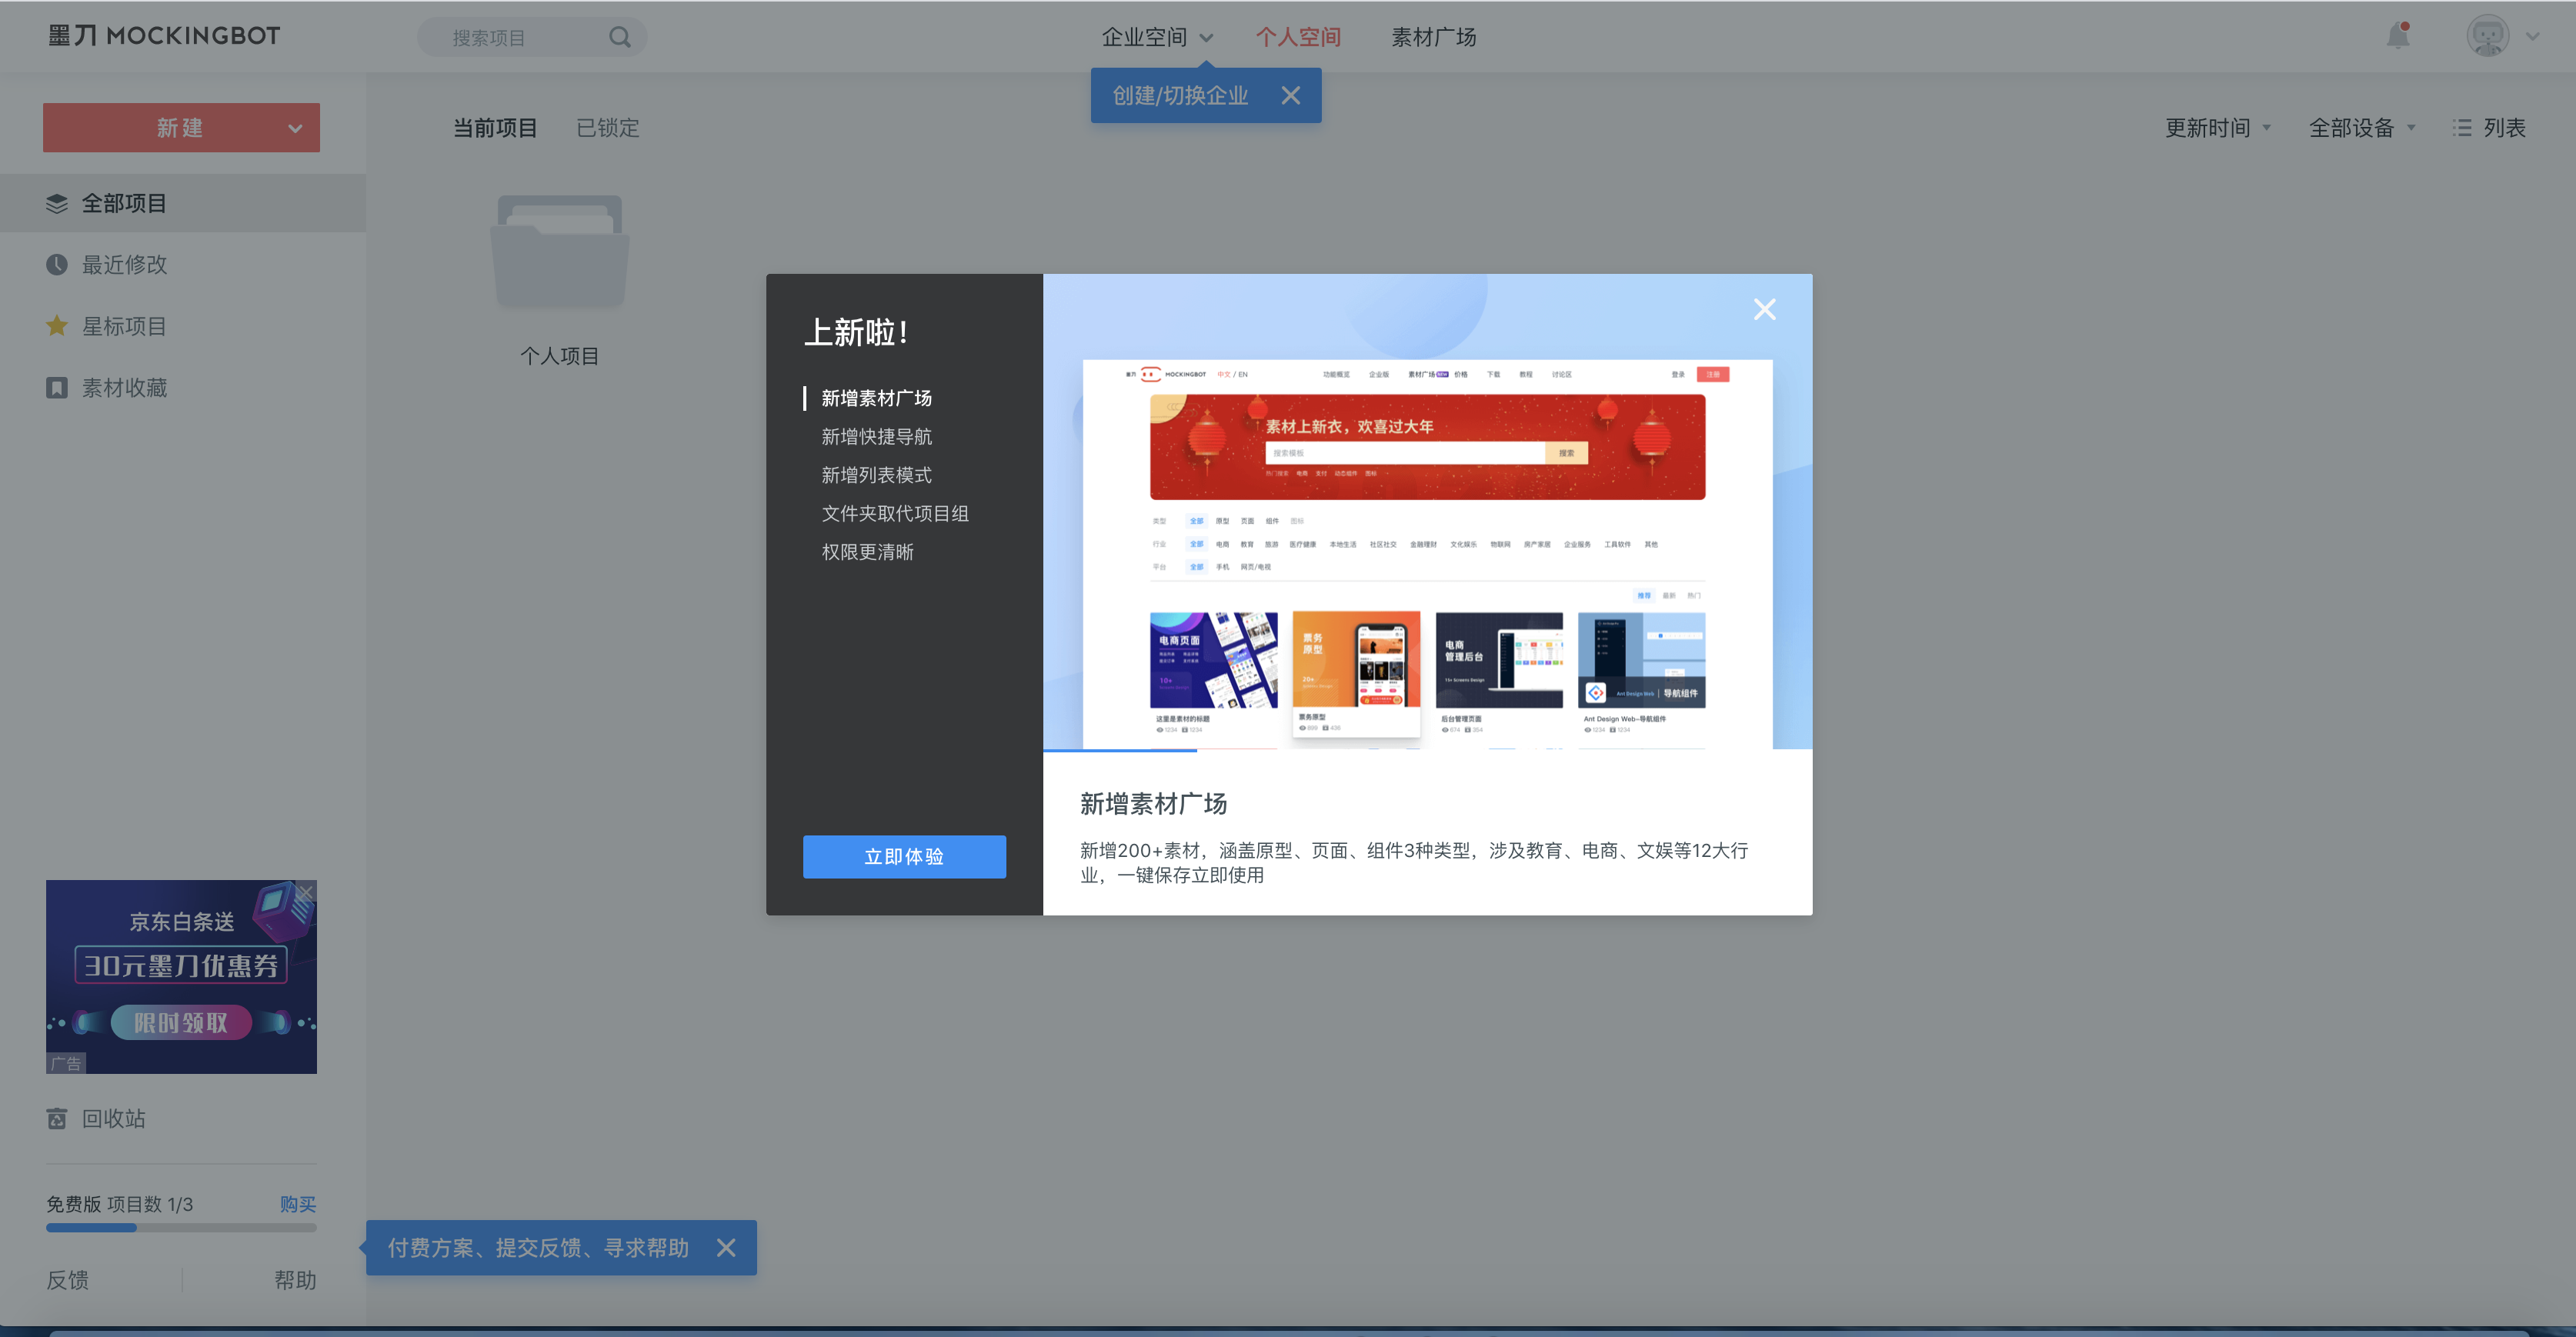Select 新增快捷导航 in dialog list

pos(876,436)
